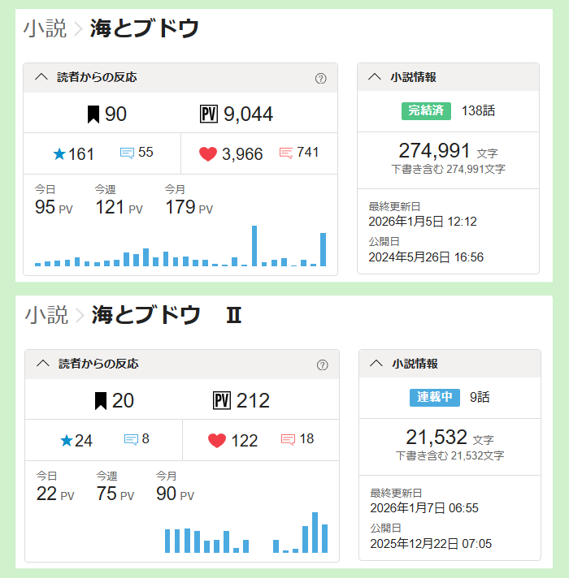Click the green 完結済 status badge
Image resolution: width=569 pixels, height=578 pixels.
coord(426,111)
